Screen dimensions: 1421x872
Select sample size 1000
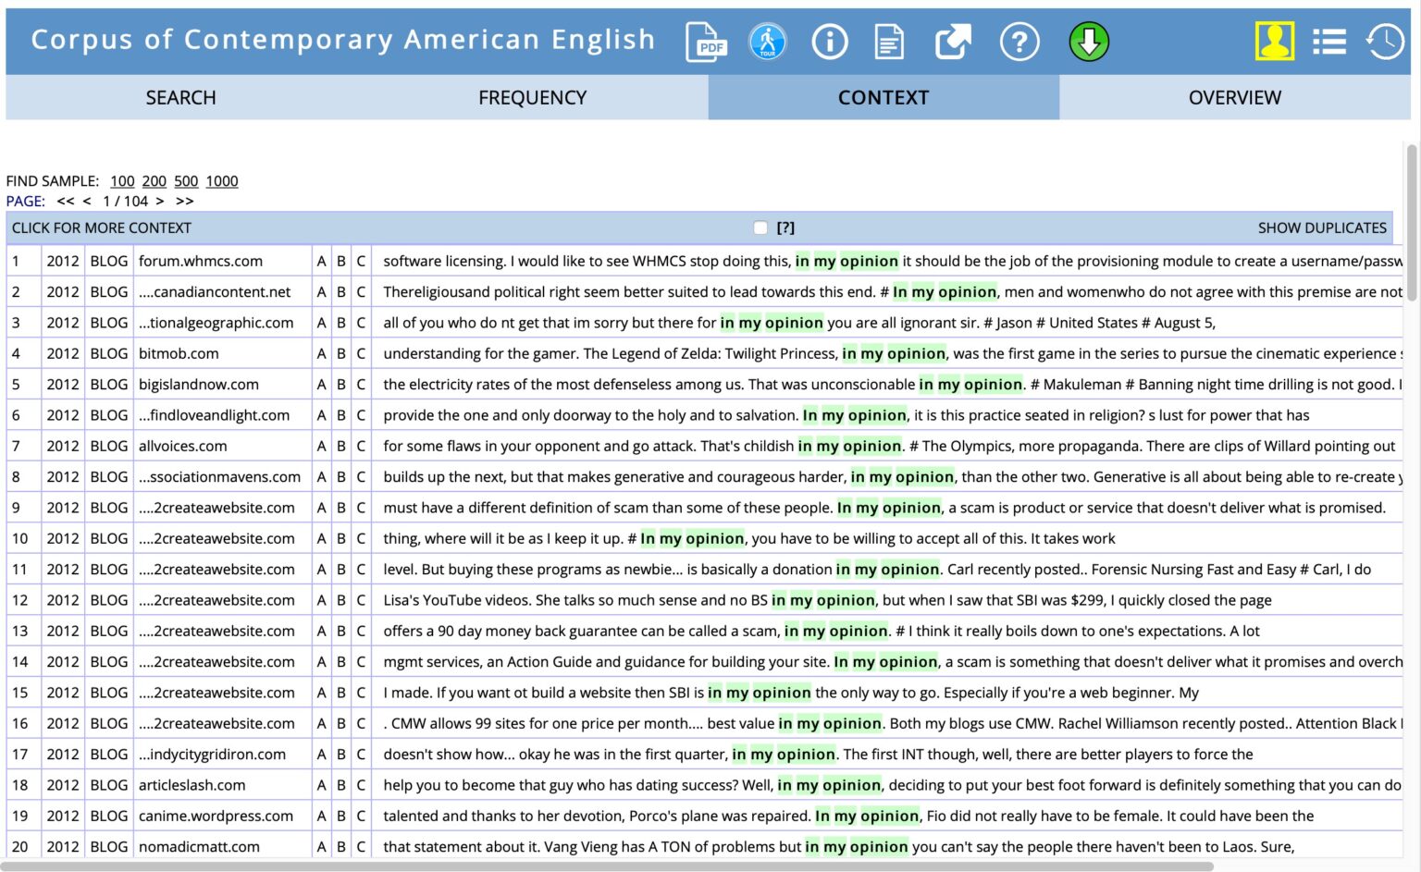pos(222,180)
